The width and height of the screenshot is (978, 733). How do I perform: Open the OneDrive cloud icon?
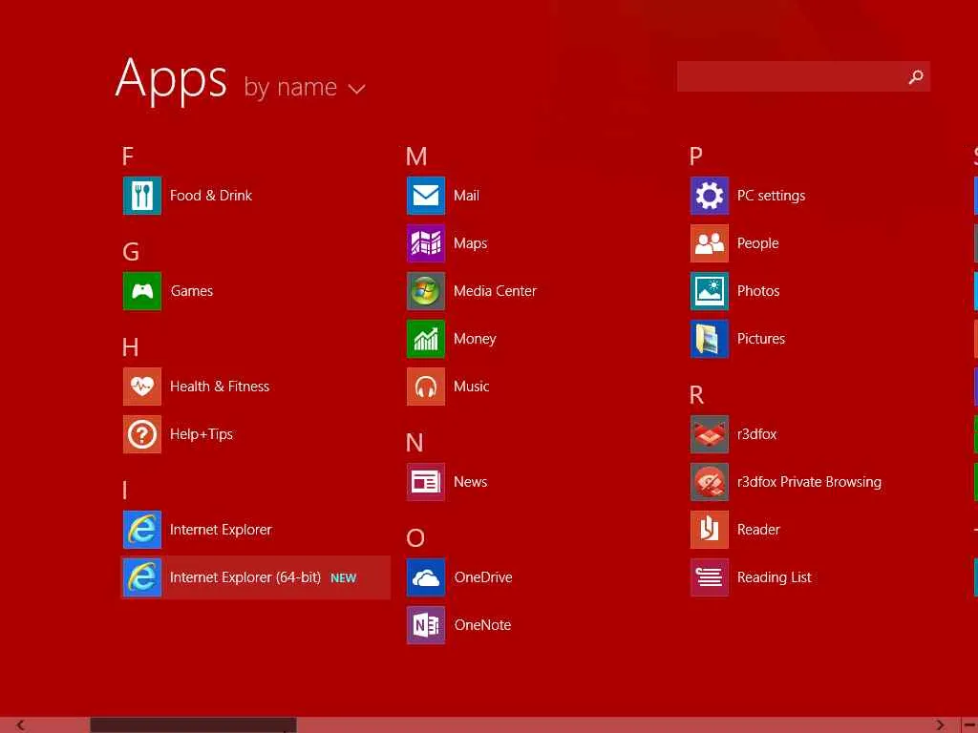coord(426,577)
